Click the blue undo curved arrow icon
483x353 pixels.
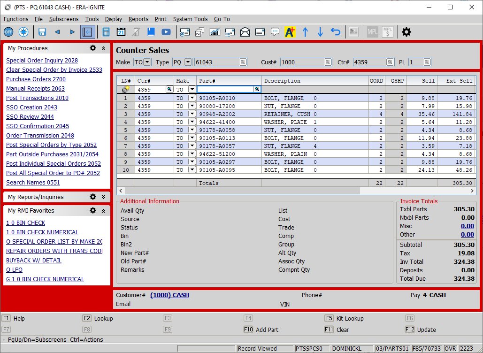336,32
